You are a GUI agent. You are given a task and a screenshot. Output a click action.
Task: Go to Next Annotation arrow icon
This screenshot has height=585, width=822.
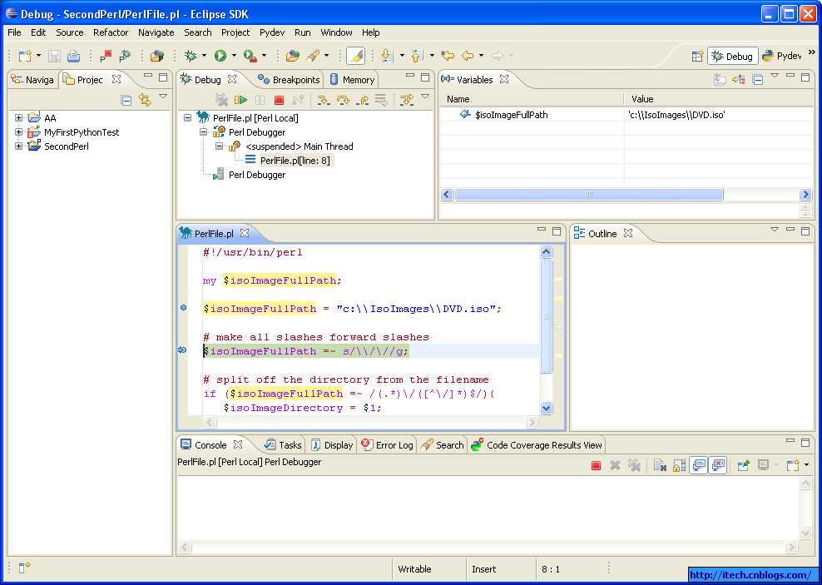pyautogui.click(x=387, y=56)
